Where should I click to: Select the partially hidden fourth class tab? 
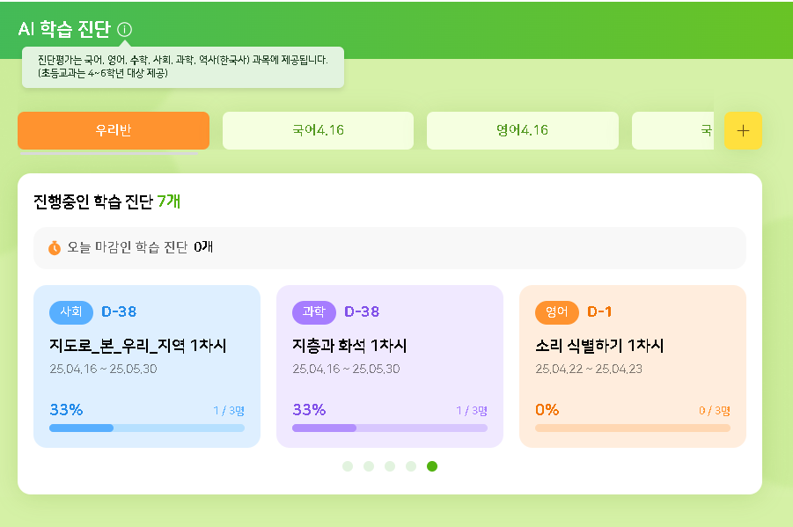pyautogui.click(x=674, y=131)
